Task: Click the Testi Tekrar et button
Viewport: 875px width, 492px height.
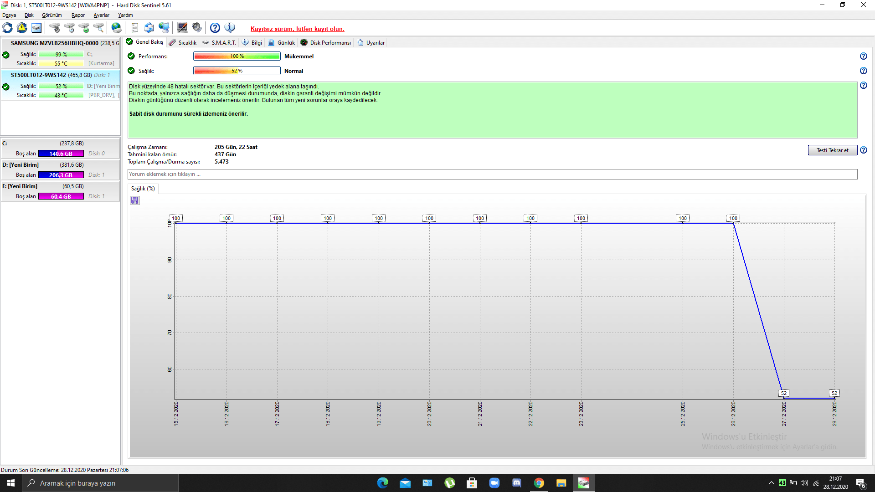Action: coord(832,150)
